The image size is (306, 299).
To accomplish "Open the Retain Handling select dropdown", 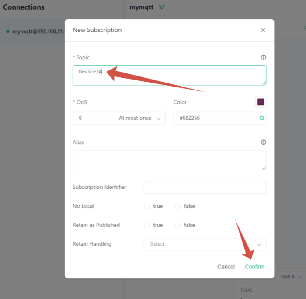I will [205, 244].
